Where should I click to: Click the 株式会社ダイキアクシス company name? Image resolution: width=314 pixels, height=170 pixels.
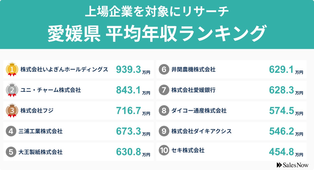click(x=201, y=131)
